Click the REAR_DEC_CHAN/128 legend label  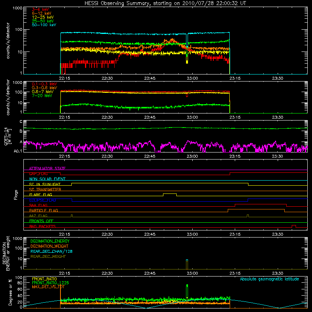tap(51, 252)
